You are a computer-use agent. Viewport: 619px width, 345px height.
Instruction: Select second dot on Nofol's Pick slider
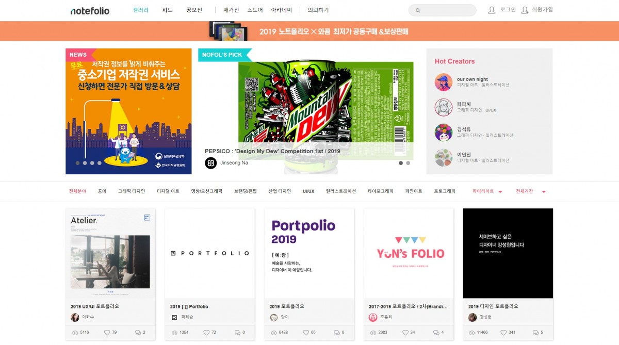408,163
